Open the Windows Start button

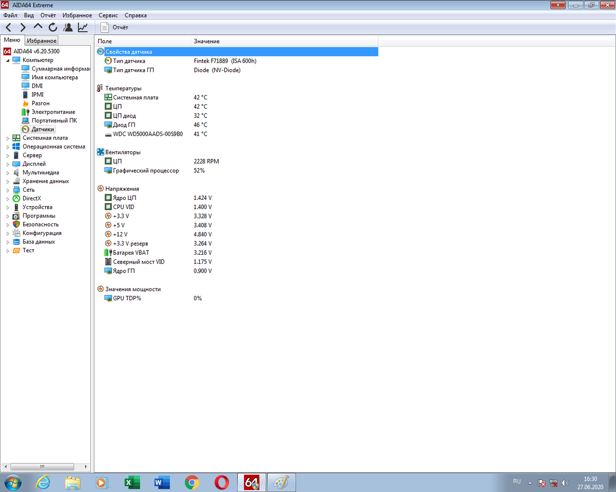click(12, 482)
